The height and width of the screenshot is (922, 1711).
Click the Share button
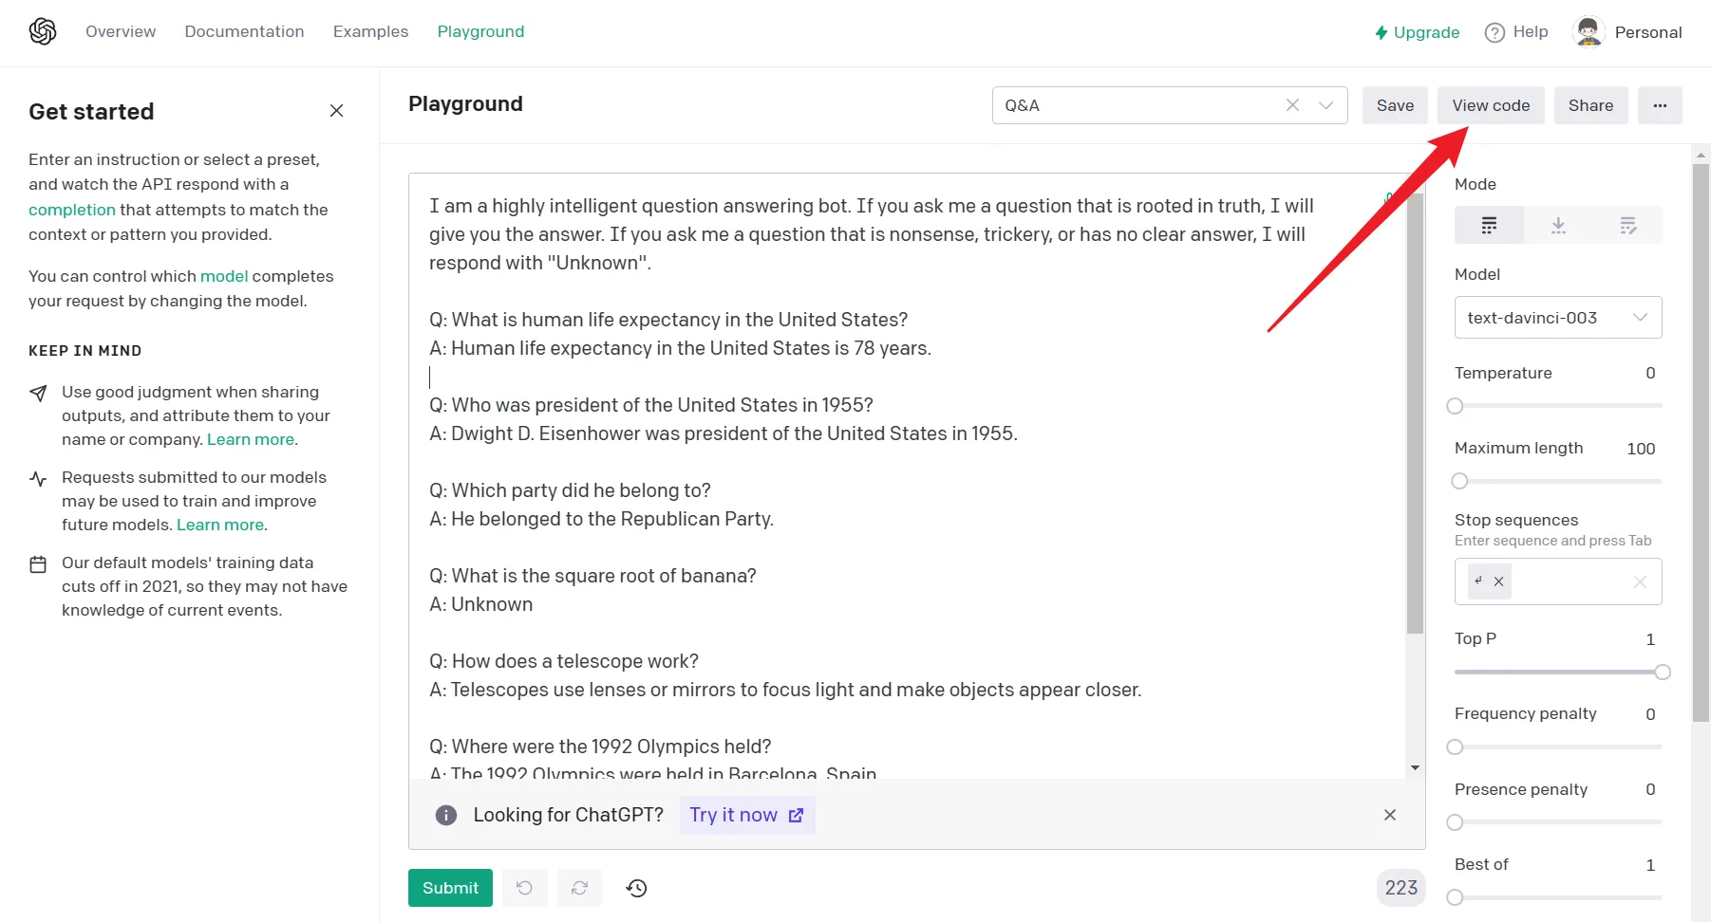pyautogui.click(x=1590, y=105)
